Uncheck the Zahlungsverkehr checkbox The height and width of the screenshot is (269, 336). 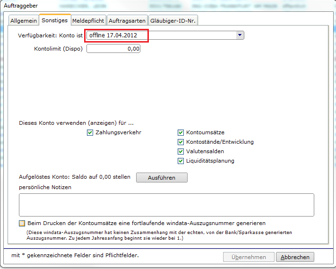(x=90, y=132)
